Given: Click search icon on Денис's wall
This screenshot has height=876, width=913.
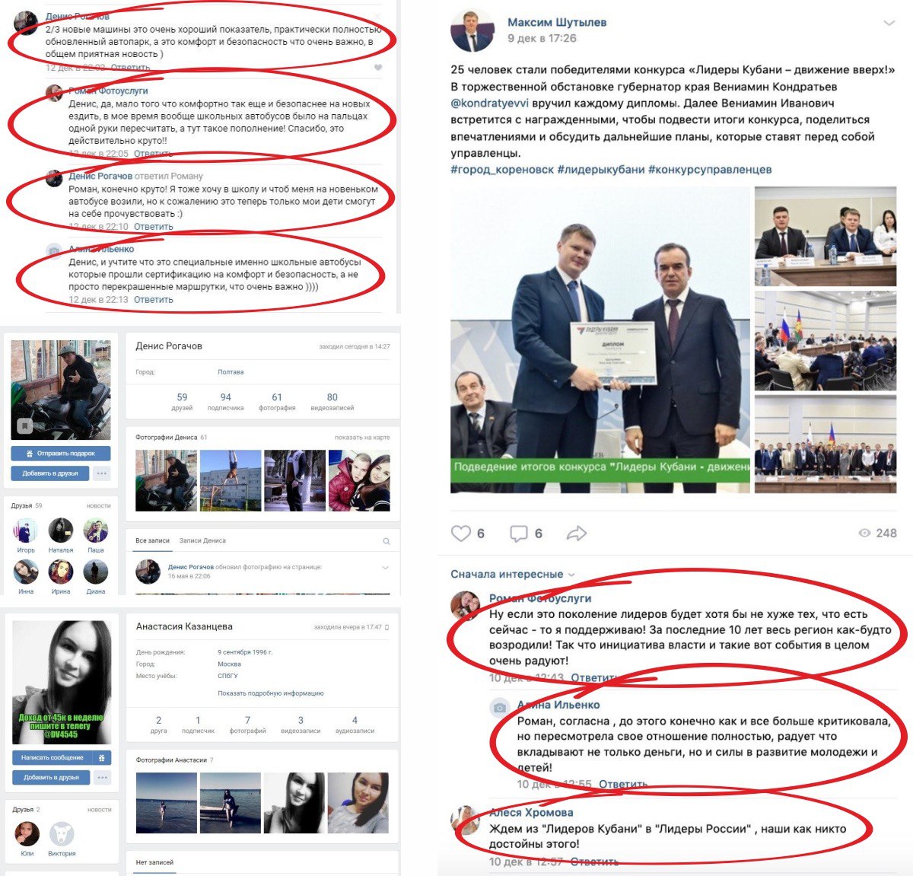Looking at the screenshot, I should tap(387, 541).
